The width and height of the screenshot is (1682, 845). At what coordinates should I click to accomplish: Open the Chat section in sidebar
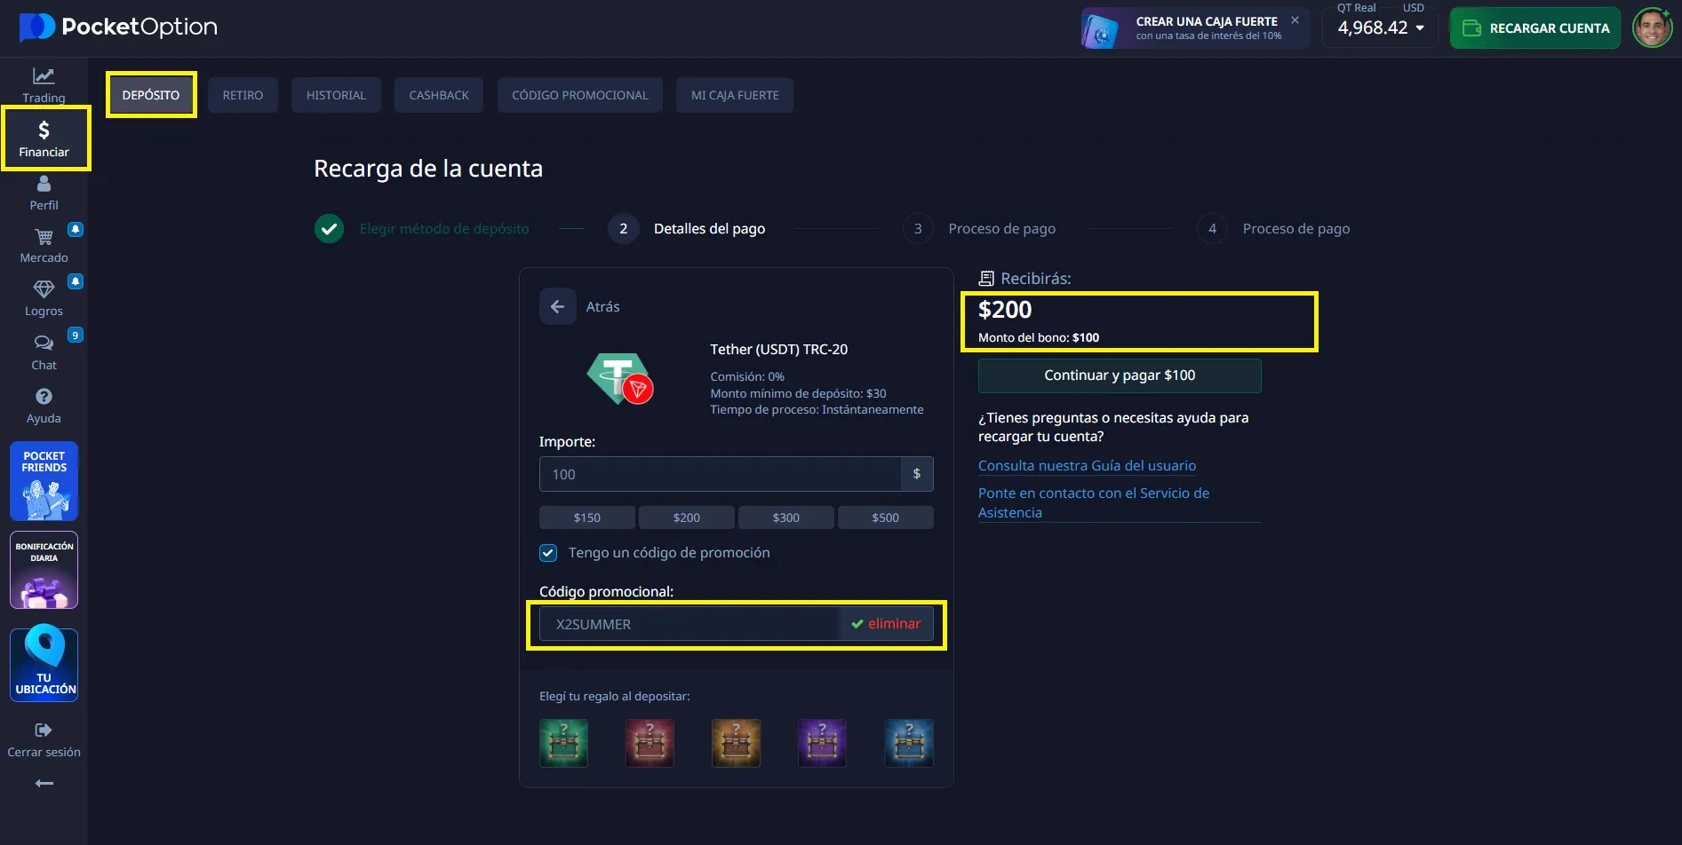click(x=44, y=352)
